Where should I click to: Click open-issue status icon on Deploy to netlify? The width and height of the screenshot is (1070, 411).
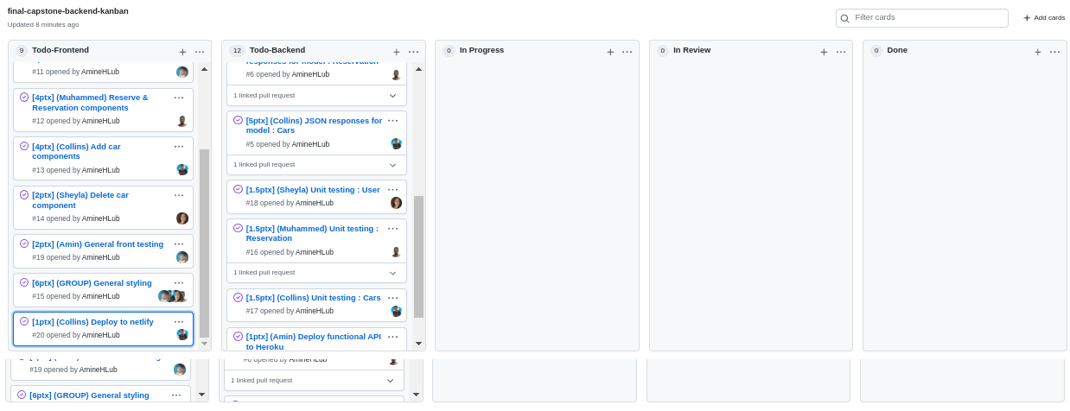tap(24, 322)
